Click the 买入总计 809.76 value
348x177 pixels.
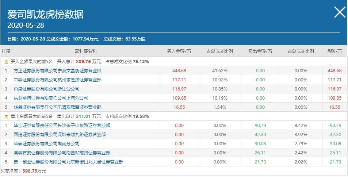coord(84,62)
